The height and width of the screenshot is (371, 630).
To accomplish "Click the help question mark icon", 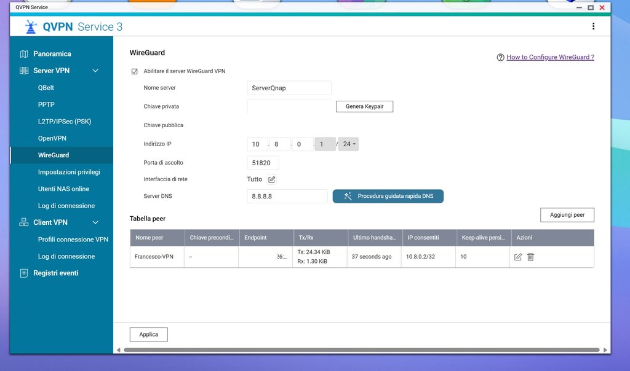I will pos(500,57).
